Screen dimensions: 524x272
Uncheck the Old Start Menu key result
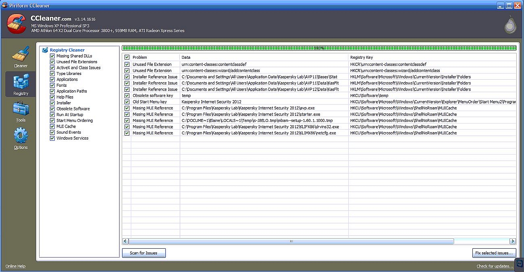click(x=127, y=102)
